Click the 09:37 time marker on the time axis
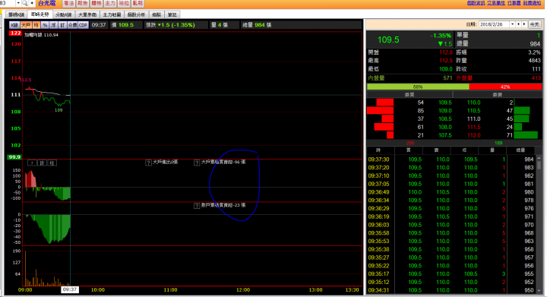This screenshot has height=297, width=547. pyautogui.click(x=70, y=289)
